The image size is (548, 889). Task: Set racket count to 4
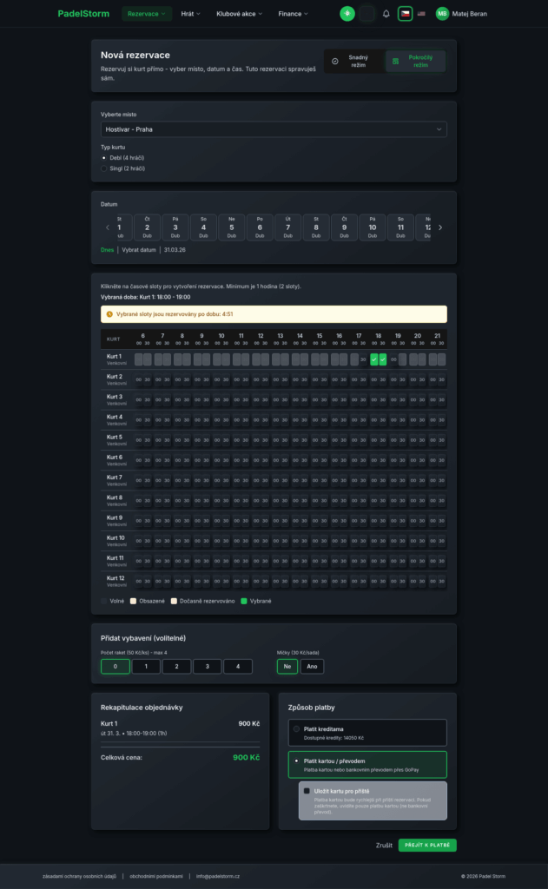[238, 666]
